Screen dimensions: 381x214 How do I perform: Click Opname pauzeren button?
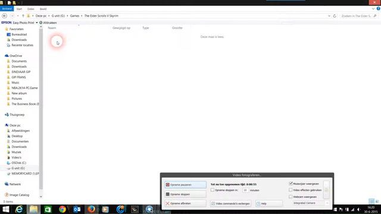click(185, 185)
